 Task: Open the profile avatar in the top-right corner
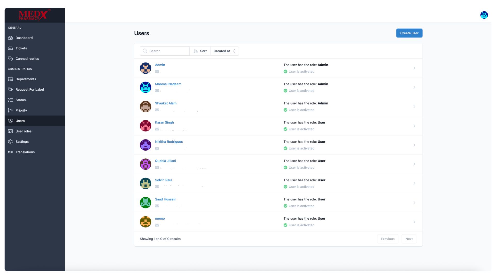[484, 15]
